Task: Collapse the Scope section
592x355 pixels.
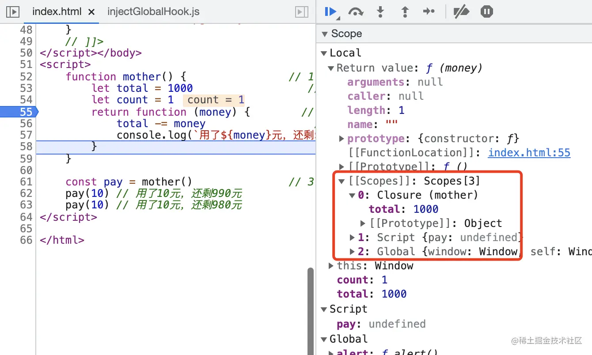Action: pyautogui.click(x=325, y=34)
